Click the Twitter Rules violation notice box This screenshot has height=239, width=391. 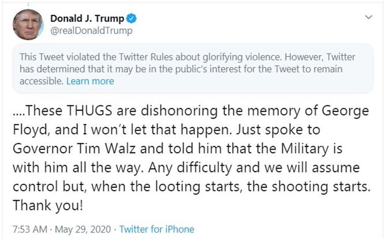click(193, 69)
